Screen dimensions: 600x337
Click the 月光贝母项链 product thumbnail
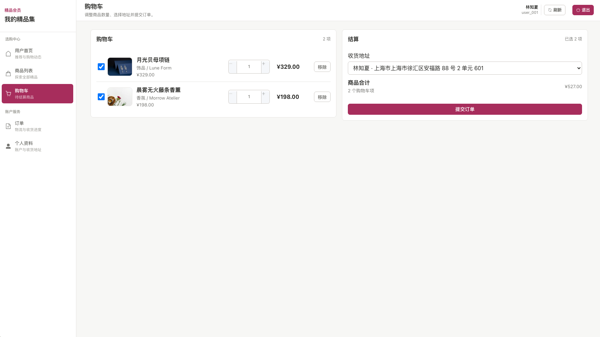(120, 67)
